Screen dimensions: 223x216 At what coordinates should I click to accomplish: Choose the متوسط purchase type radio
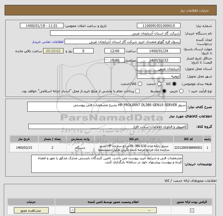[164, 91]
